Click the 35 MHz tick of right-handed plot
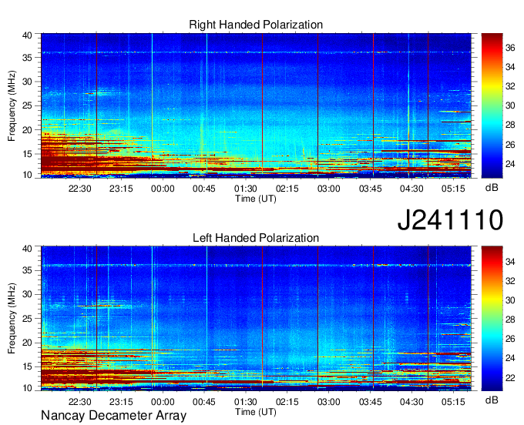This screenshot has width=524, height=425. (27, 58)
